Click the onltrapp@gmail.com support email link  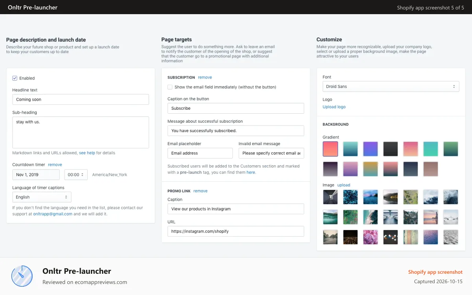[53, 214]
